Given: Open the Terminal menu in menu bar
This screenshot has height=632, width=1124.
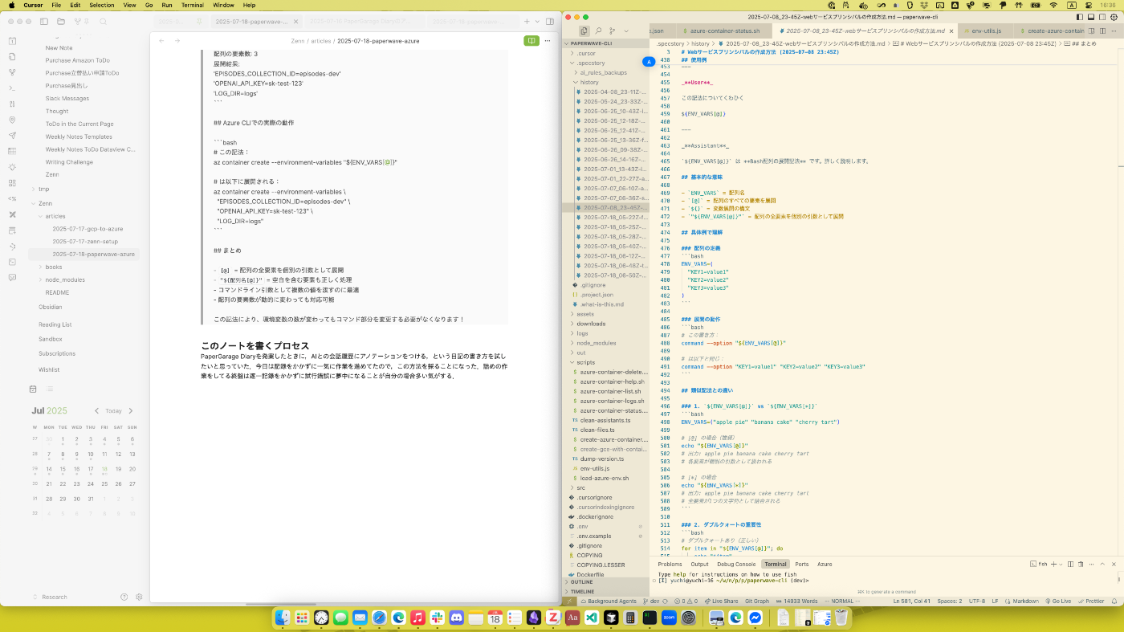Looking at the screenshot, I should 192,5.
